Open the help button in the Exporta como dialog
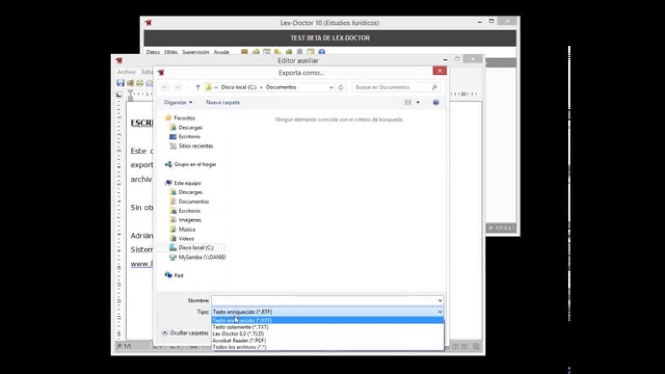665x374 pixels. pyautogui.click(x=436, y=102)
